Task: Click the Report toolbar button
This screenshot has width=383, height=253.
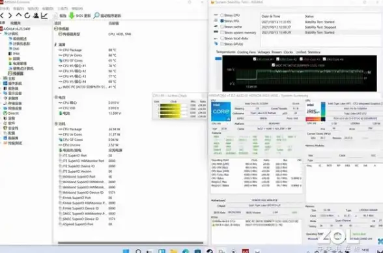Action: pos(60,16)
